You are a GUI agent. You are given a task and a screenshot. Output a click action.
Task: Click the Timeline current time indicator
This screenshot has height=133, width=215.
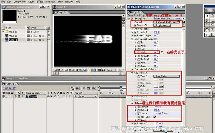coord(121,89)
